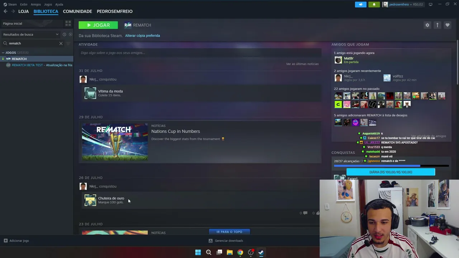Viewport: 459px width, 258px height.
Task: Open Task View on the taskbar
Action: pyautogui.click(x=219, y=253)
